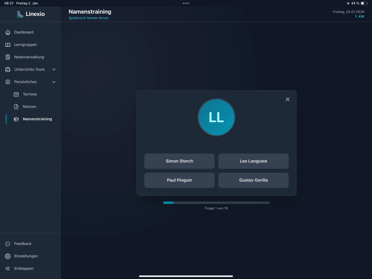
Task: Collapse the sidebar with Einklappen arrows
Action: click(x=8, y=268)
